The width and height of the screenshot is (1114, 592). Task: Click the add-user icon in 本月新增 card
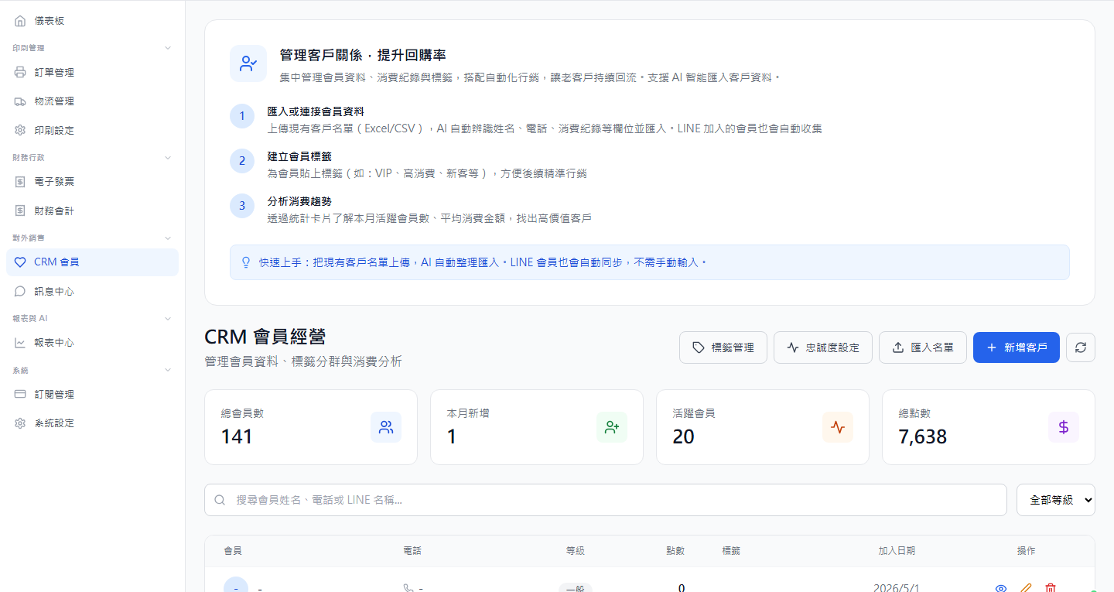pyautogui.click(x=612, y=427)
